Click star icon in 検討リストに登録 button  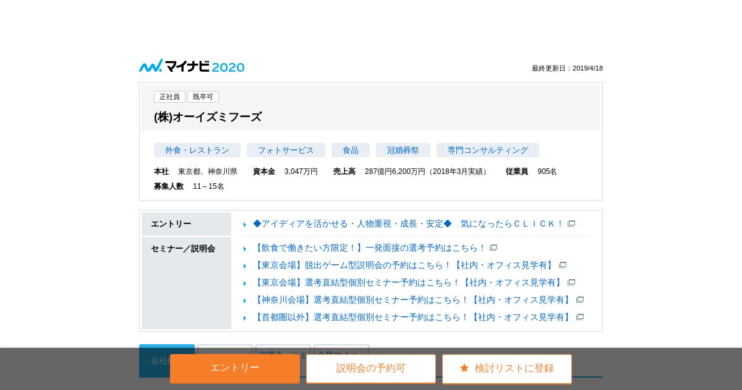click(464, 368)
